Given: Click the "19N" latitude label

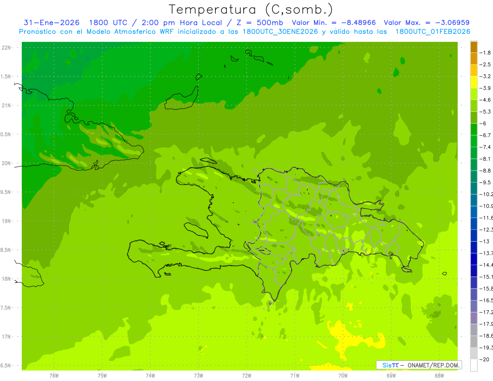Looking at the screenshot, I should tap(7, 221).
